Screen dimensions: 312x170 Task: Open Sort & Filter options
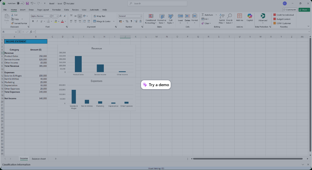(222, 18)
